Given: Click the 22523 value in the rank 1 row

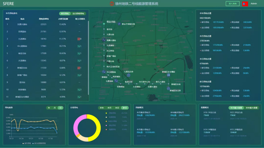Looking at the screenshot, I should [44, 24].
